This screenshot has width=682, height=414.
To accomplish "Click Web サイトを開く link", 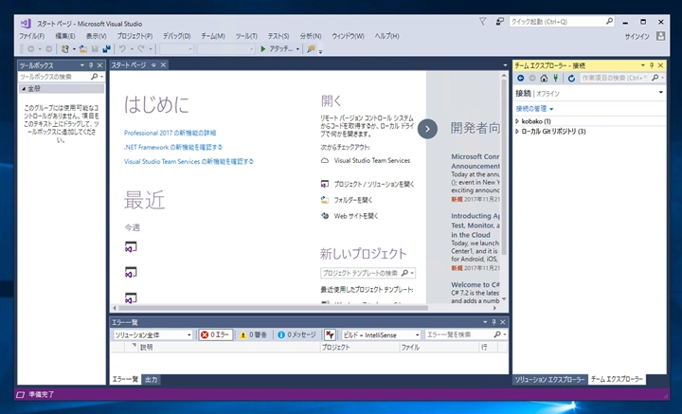I will 356,216.
